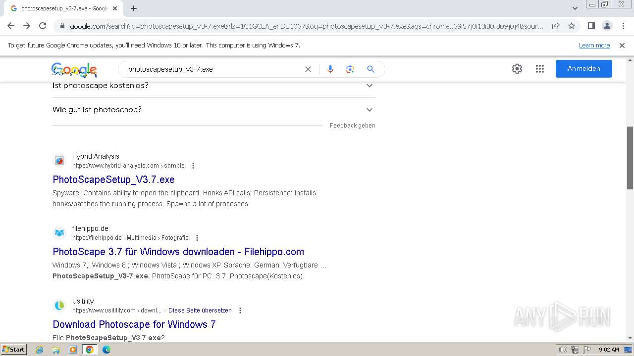Image resolution: width=634 pixels, height=356 pixels.
Task: Share this page icon in address bar
Action: pos(556,26)
